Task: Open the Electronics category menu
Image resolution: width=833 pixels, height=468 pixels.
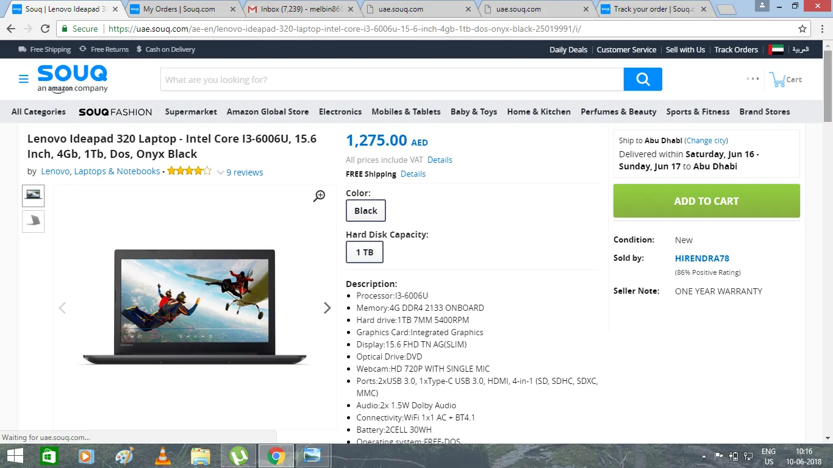Action: [x=340, y=112]
